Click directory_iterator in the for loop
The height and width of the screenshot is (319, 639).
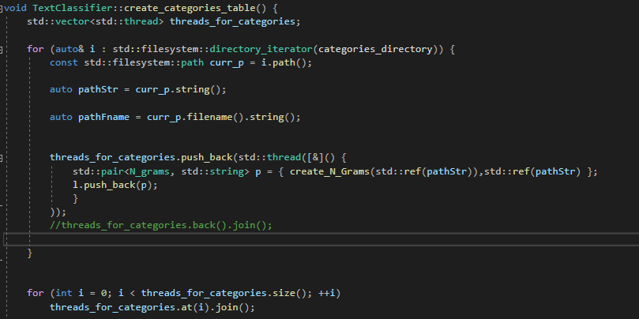(x=261, y=49)
